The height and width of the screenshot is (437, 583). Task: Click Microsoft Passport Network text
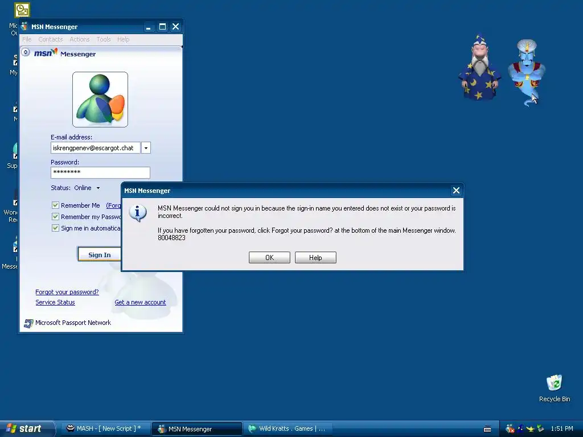(73, 323)
